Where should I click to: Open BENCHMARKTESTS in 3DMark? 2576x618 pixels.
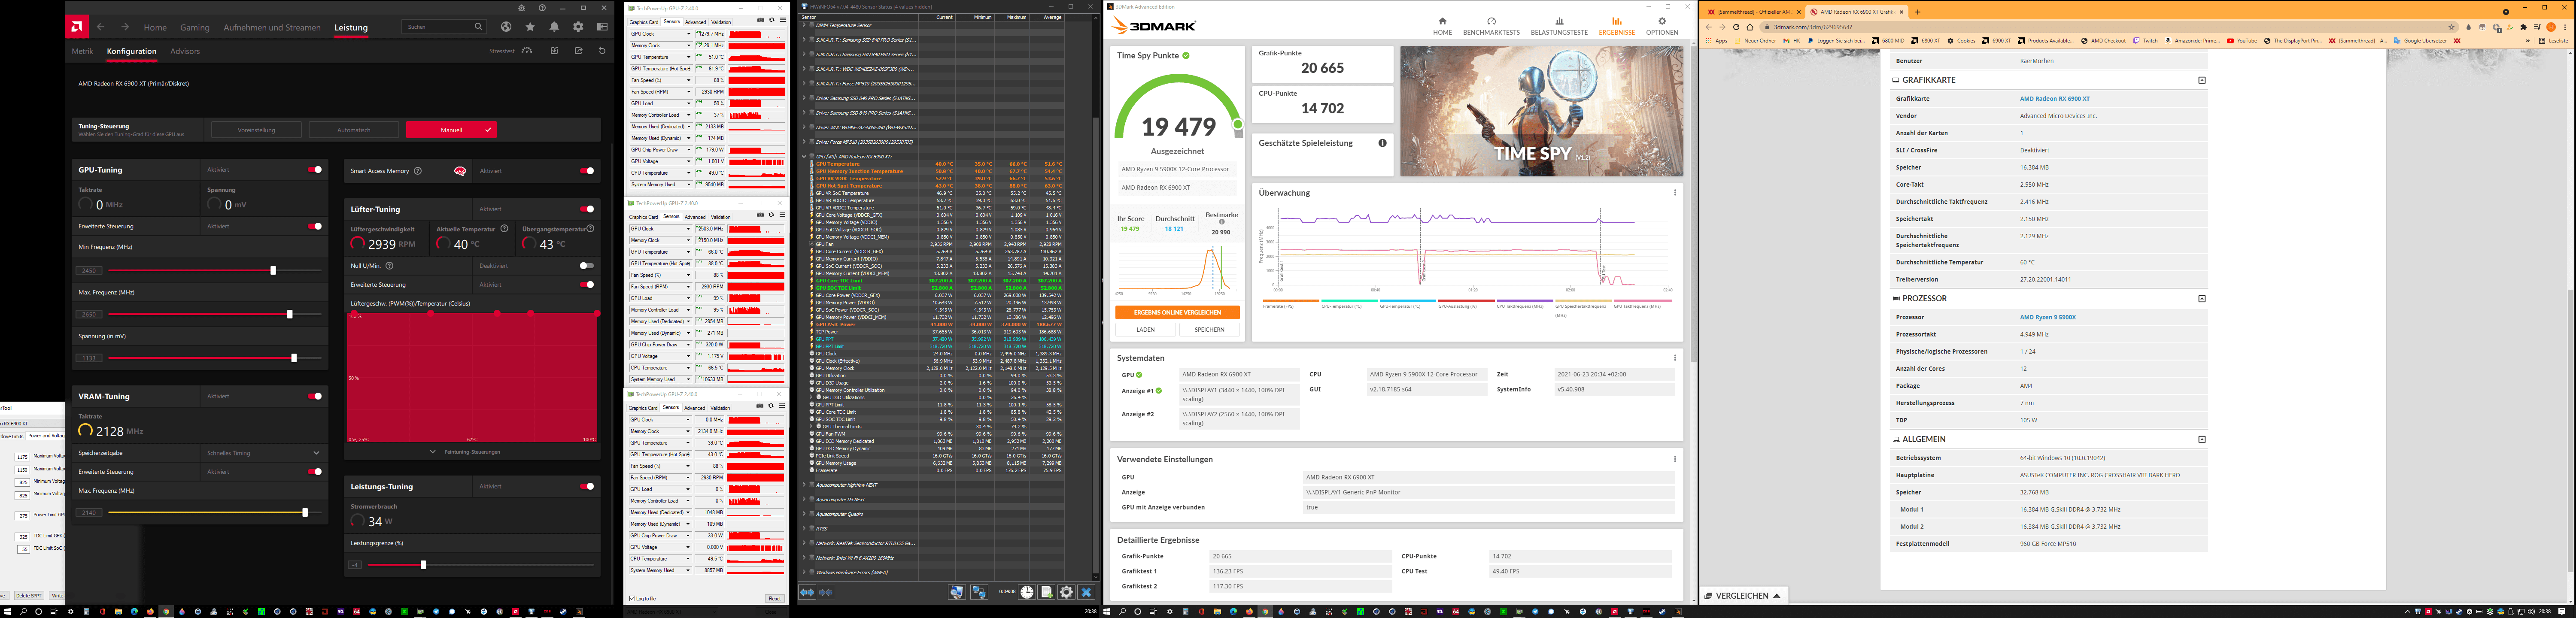[x=1491, y=26]
